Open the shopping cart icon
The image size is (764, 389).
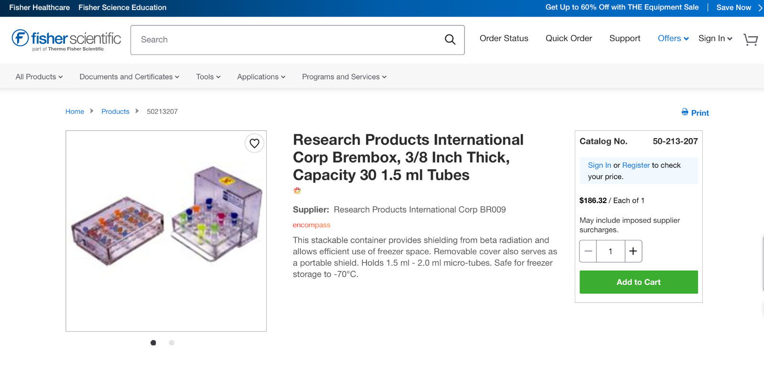751,40
